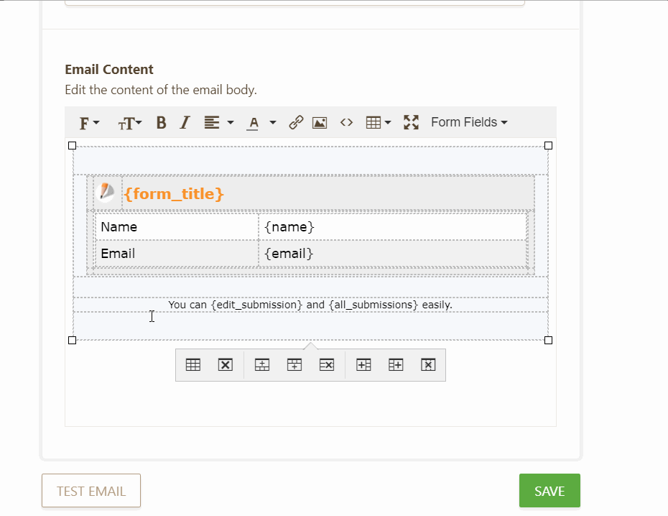Click the {all_submissions} placeholder text
This screenshot has height=516, width=668.
tap(374, 305)
